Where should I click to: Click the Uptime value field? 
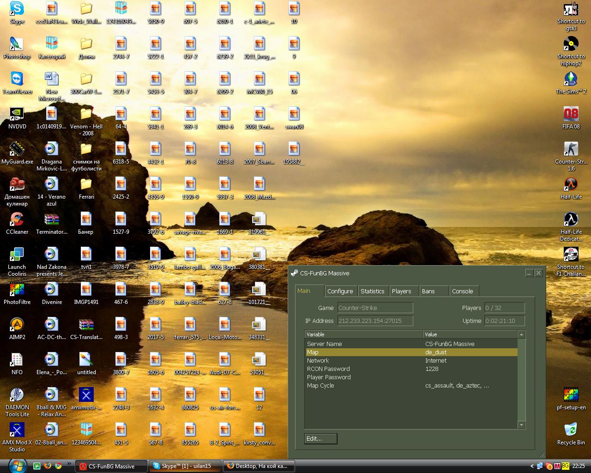coord(504,321)
